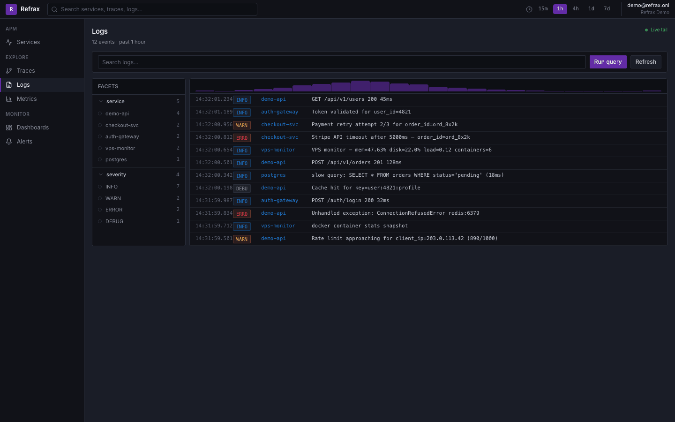This screenshot has height=422, width=675.
Task: Select the checkout-svc service facet
Action: (139, 125)
